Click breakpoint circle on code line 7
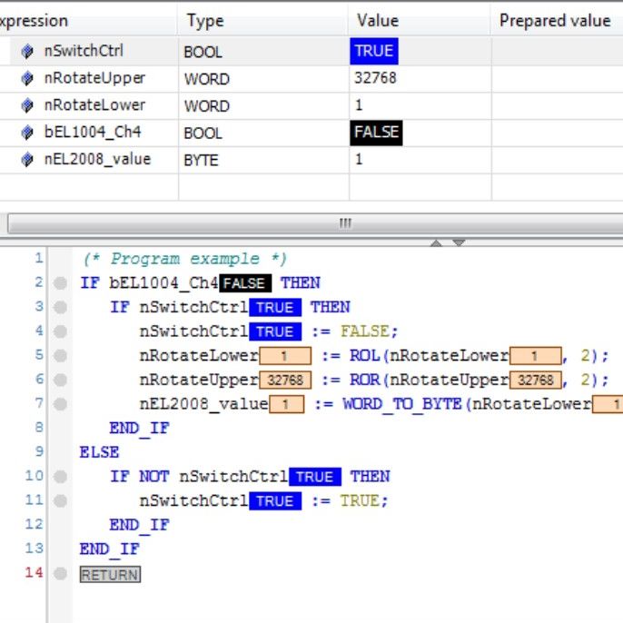The image size is (623, 623). (x=60, y=404)
